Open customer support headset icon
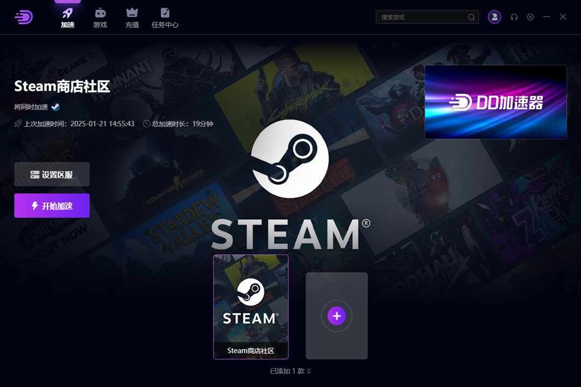Viewport: 581px width, 387px height. (514, 17)
